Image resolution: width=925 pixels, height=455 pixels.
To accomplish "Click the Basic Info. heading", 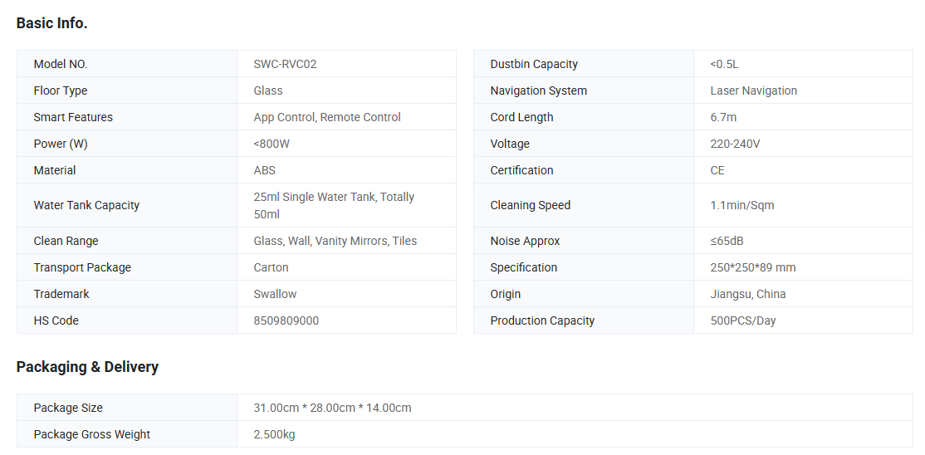I will pyautogui.click(x=51, y=23).
